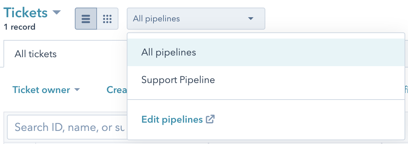408x144 pixels.
Task: Expand the Ticket owner filter
Action: (x=46, y=90)
